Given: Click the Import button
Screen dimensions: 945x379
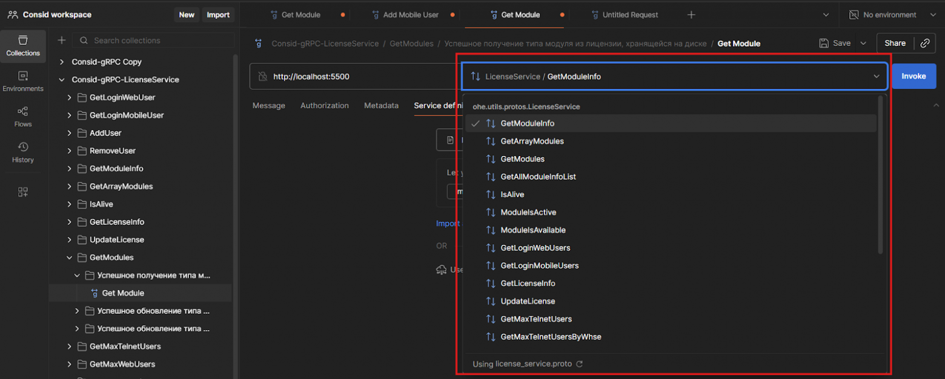Looking at the screenshot, I should click(218, 15).
